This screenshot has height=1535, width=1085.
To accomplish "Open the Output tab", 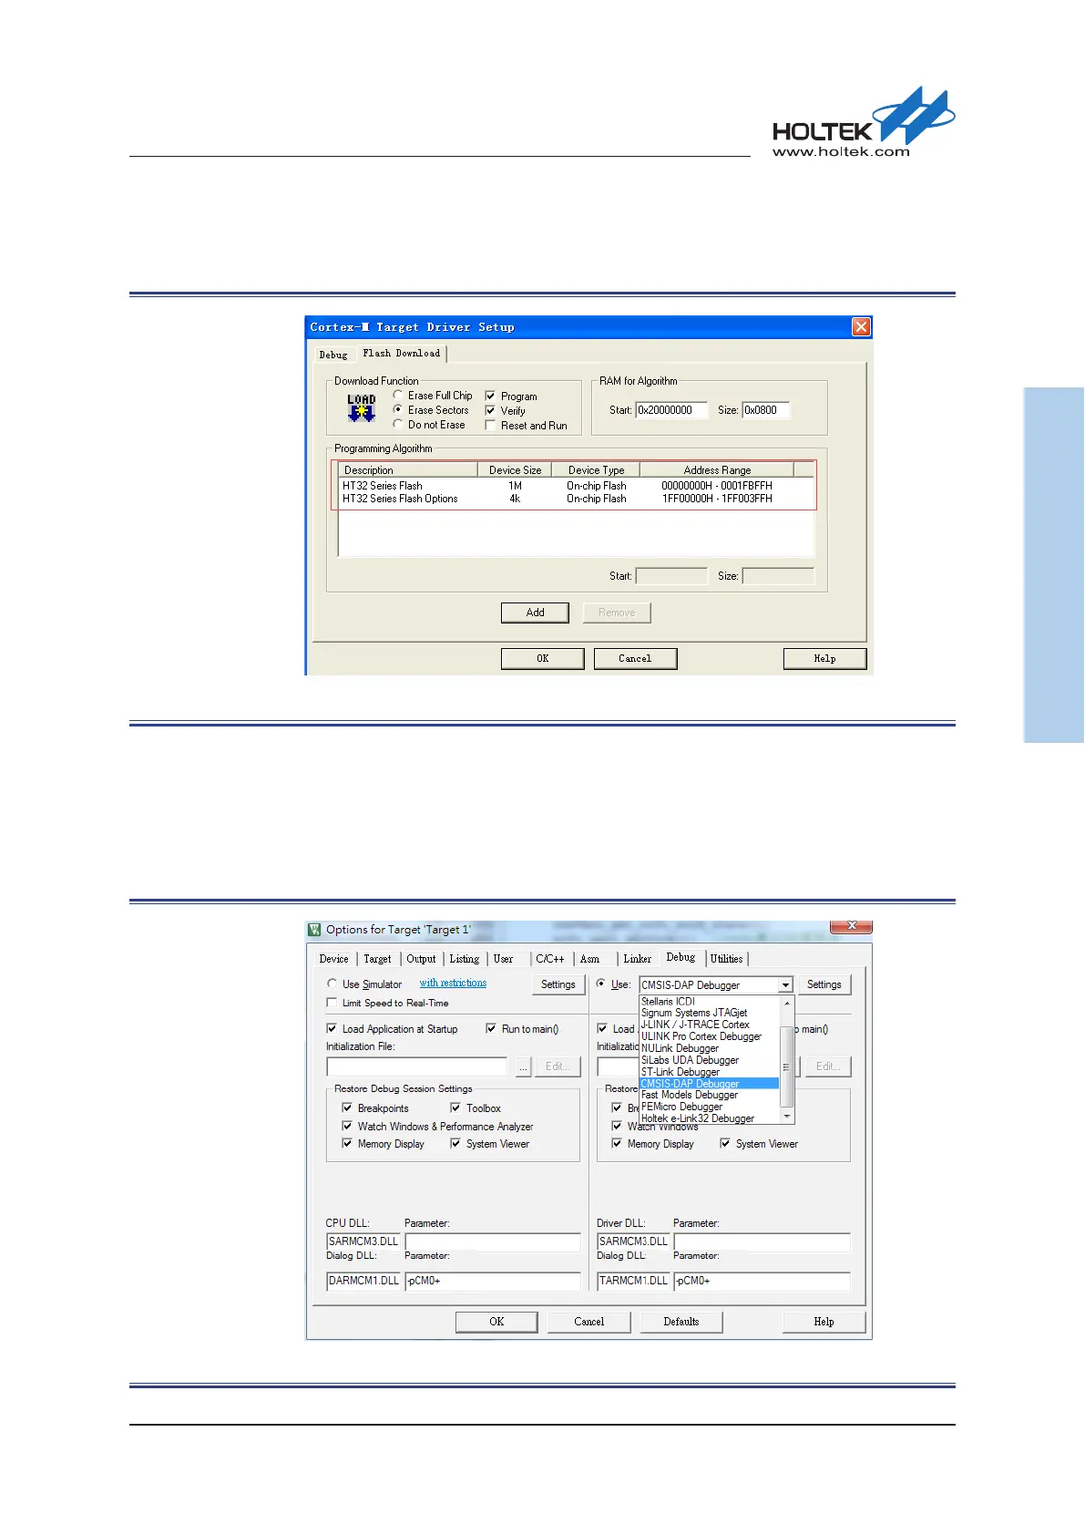I will [421, 959].
